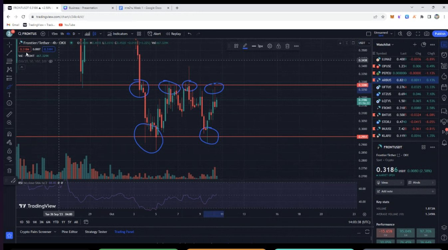Select the 15m timeframe

coord(54,34)
